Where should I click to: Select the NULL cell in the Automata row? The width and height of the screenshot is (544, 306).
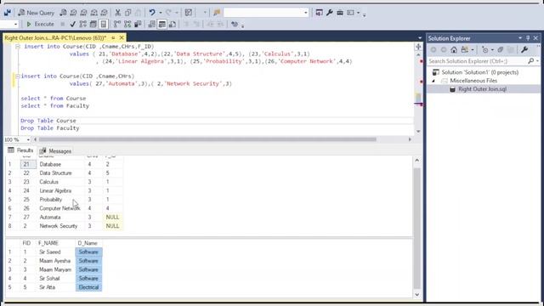click(112, 217)
